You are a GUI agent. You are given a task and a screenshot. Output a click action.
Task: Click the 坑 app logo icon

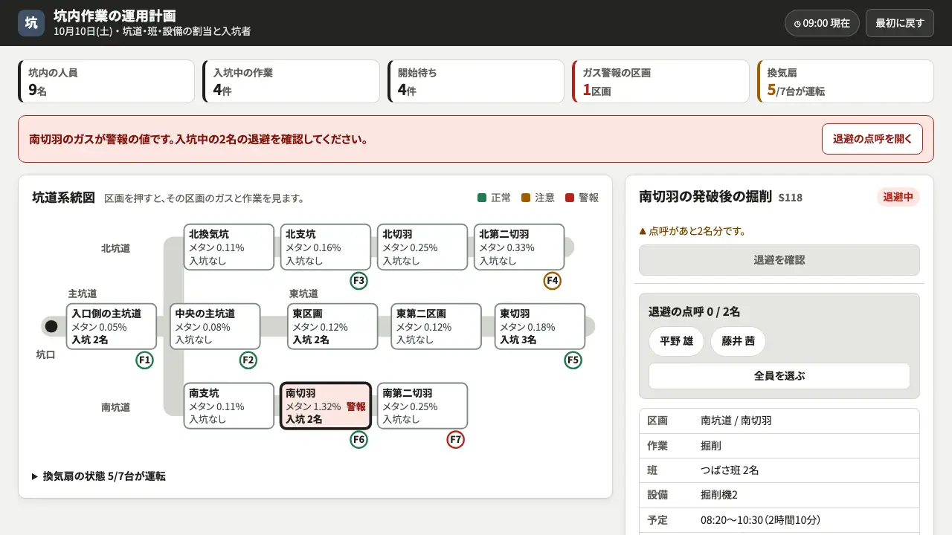[x=31, y=23]
